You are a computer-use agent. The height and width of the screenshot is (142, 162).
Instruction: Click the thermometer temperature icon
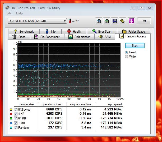pos(70,21)
